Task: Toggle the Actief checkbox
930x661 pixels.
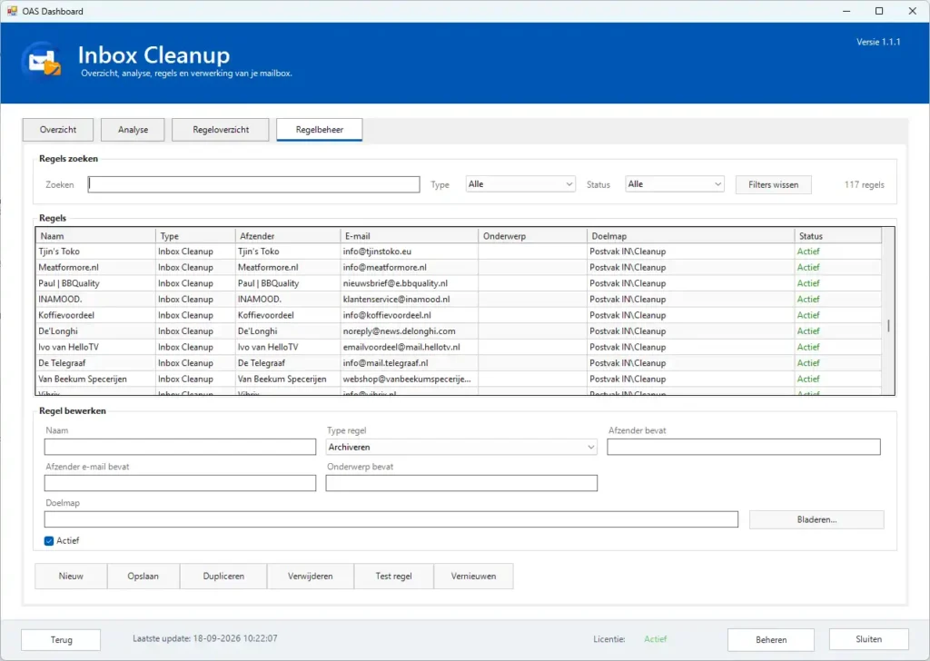Action: pyautogui.click(x=49, y=540)
